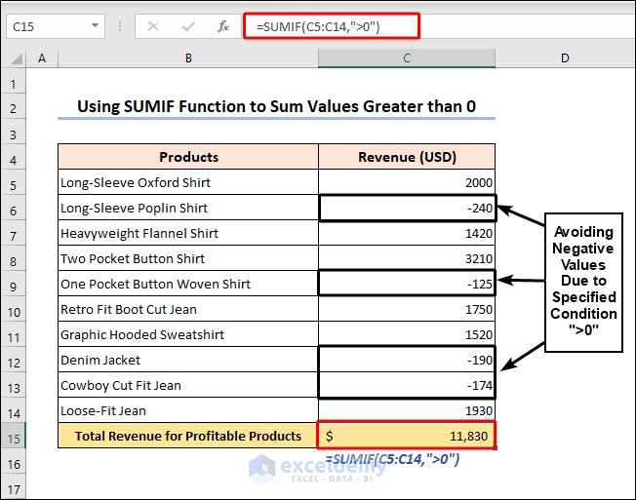Click the cell containing -240

[407, 208]
